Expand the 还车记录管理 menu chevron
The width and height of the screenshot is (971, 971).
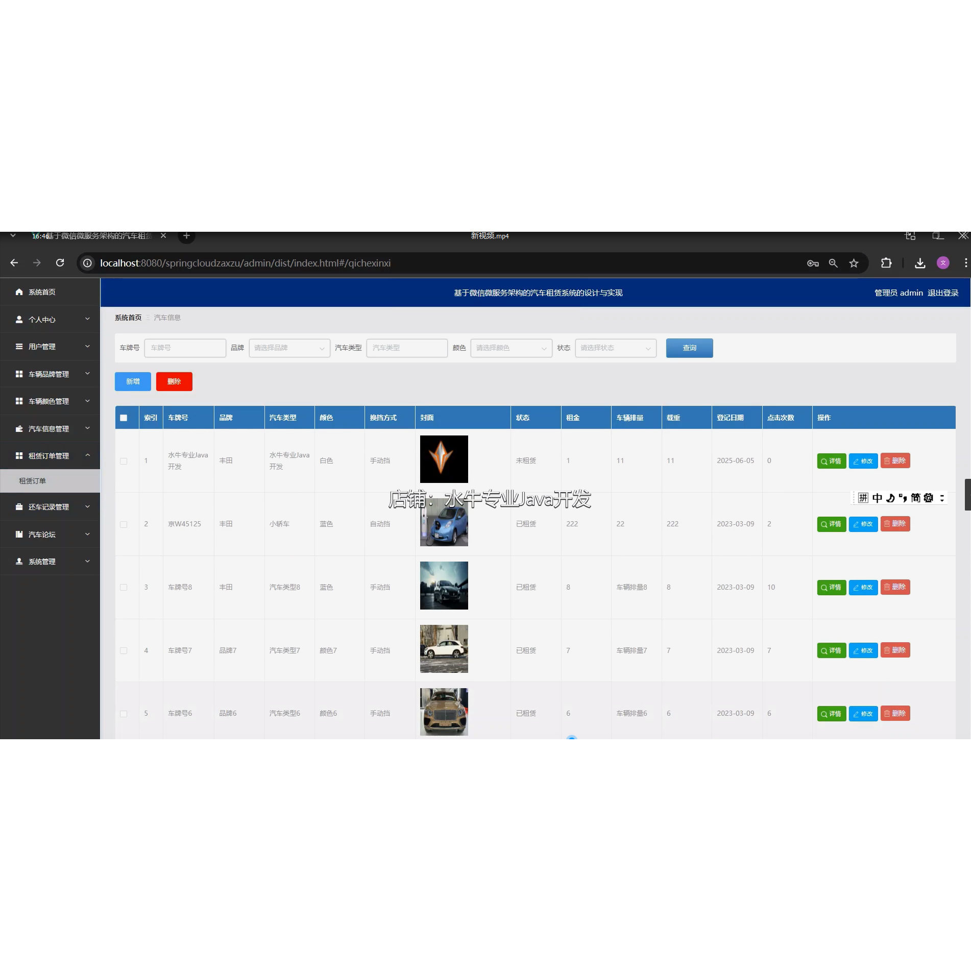[87, 506]
